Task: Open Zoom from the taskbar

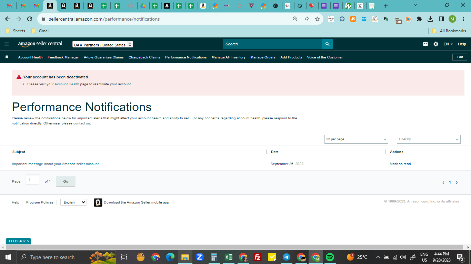Action: (x=199, y=257)
